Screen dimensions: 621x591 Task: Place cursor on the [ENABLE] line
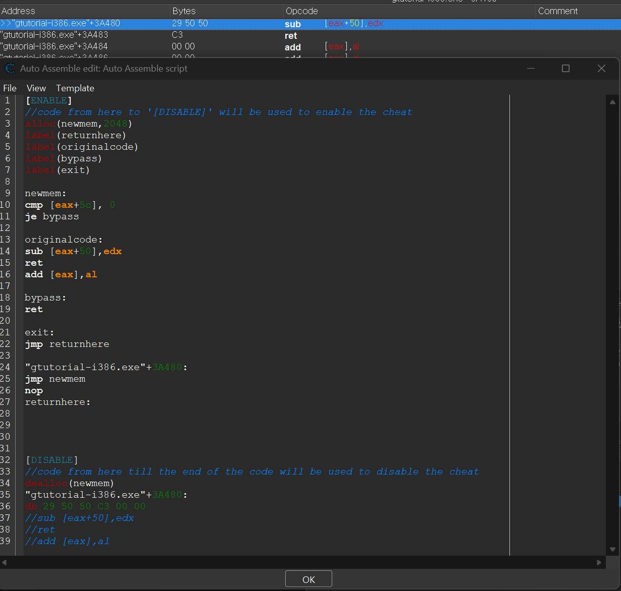[x=49, y=100]
